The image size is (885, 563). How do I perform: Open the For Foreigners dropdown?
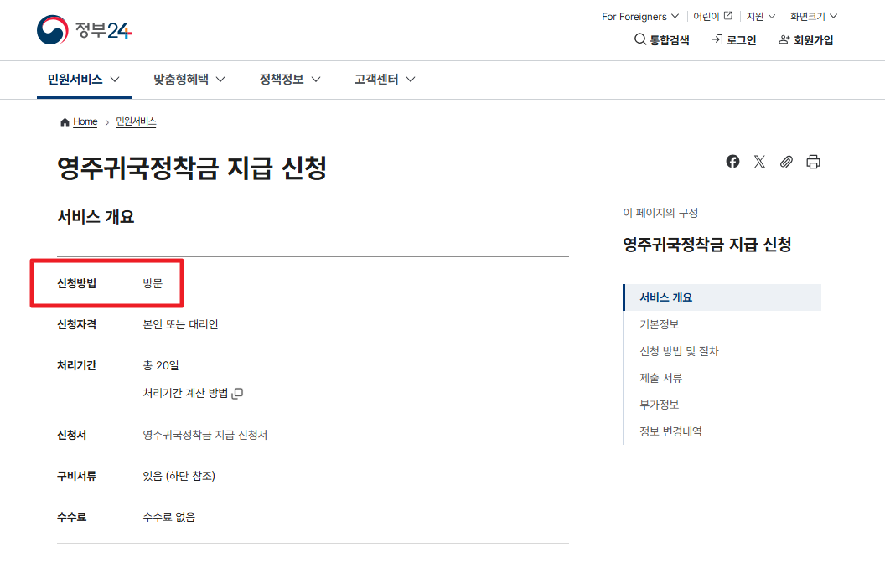pos(639,16)
